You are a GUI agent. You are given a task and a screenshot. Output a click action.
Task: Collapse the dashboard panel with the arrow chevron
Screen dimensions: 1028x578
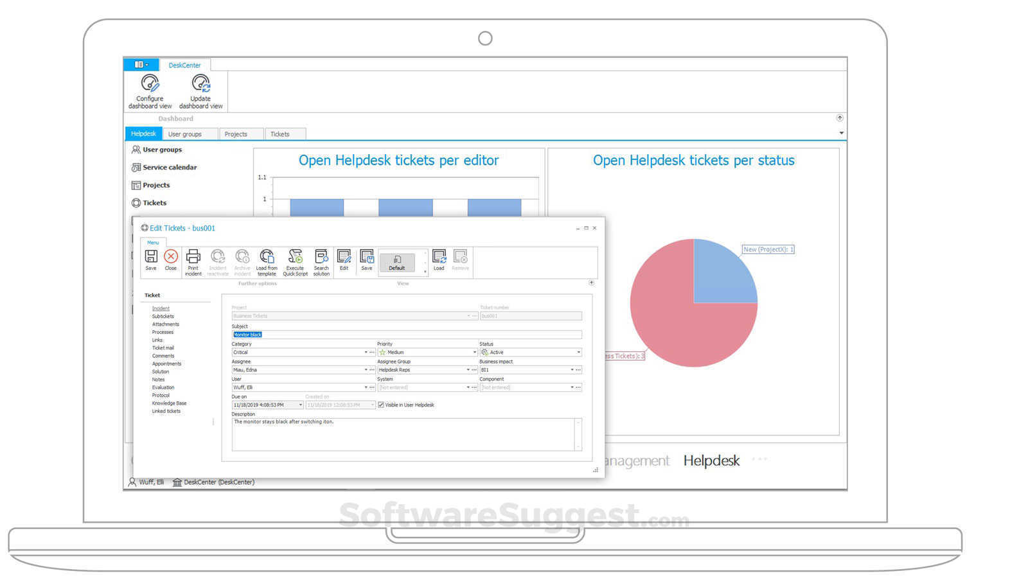pos(840,118)
